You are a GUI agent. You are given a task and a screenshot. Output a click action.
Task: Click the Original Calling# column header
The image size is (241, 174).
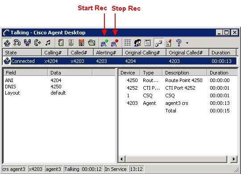[x=144, y=53]
